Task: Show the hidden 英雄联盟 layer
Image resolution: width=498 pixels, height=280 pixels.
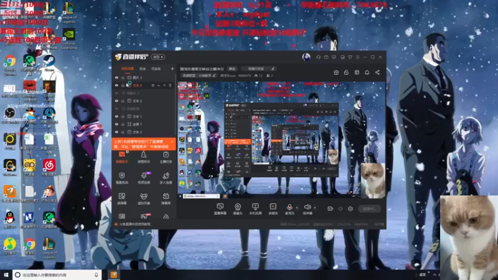Action: pos(116,108)
